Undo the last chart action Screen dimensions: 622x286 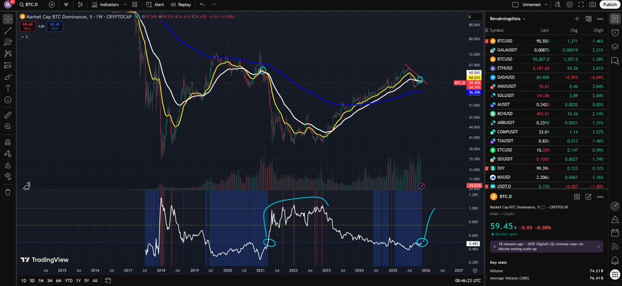(x=202, y=5)
